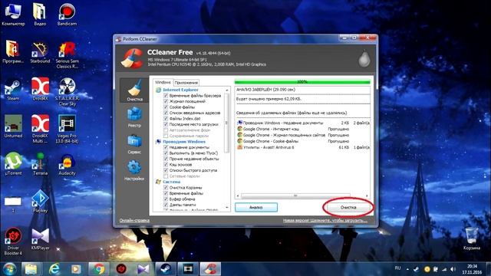
Task: Select the Компьютер desktop icon
Action: pos(13,15)
